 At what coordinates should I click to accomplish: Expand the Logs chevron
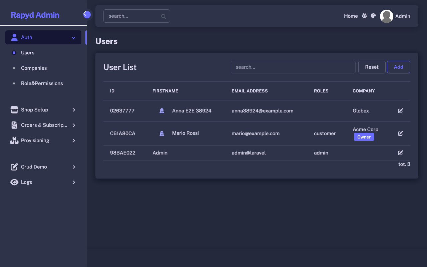[x=74, y=182]
